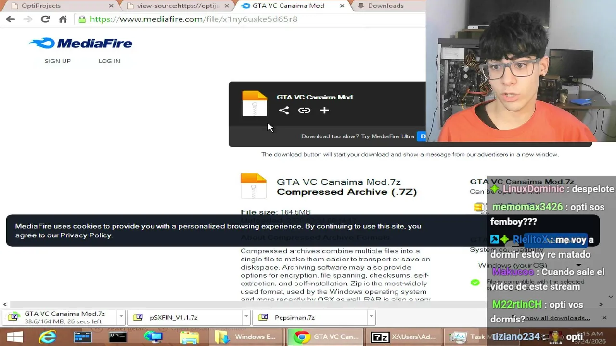Close the OptiProjects tab

point(111,6)
